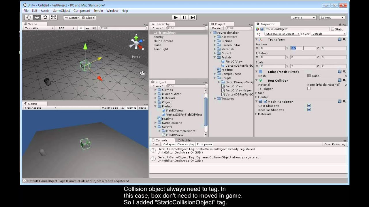Open the Layers dropdown in the toolbar
The height and width of the screenshot is (207, 369).
304,17
